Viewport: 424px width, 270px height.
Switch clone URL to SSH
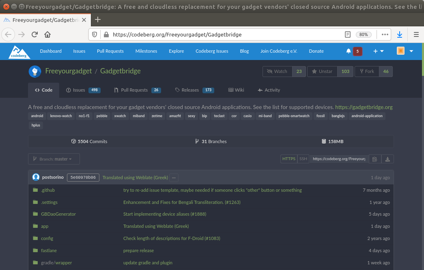pos(303,159)
